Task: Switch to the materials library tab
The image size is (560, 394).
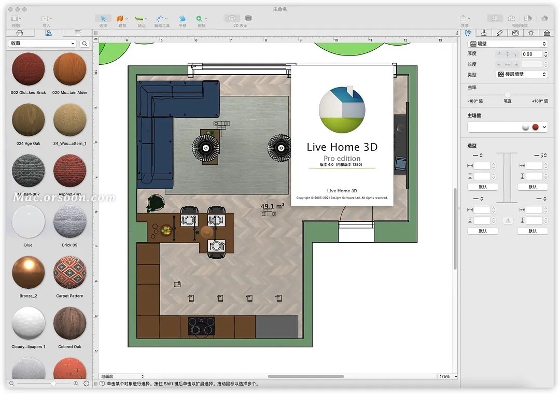Action: (48, 33)
